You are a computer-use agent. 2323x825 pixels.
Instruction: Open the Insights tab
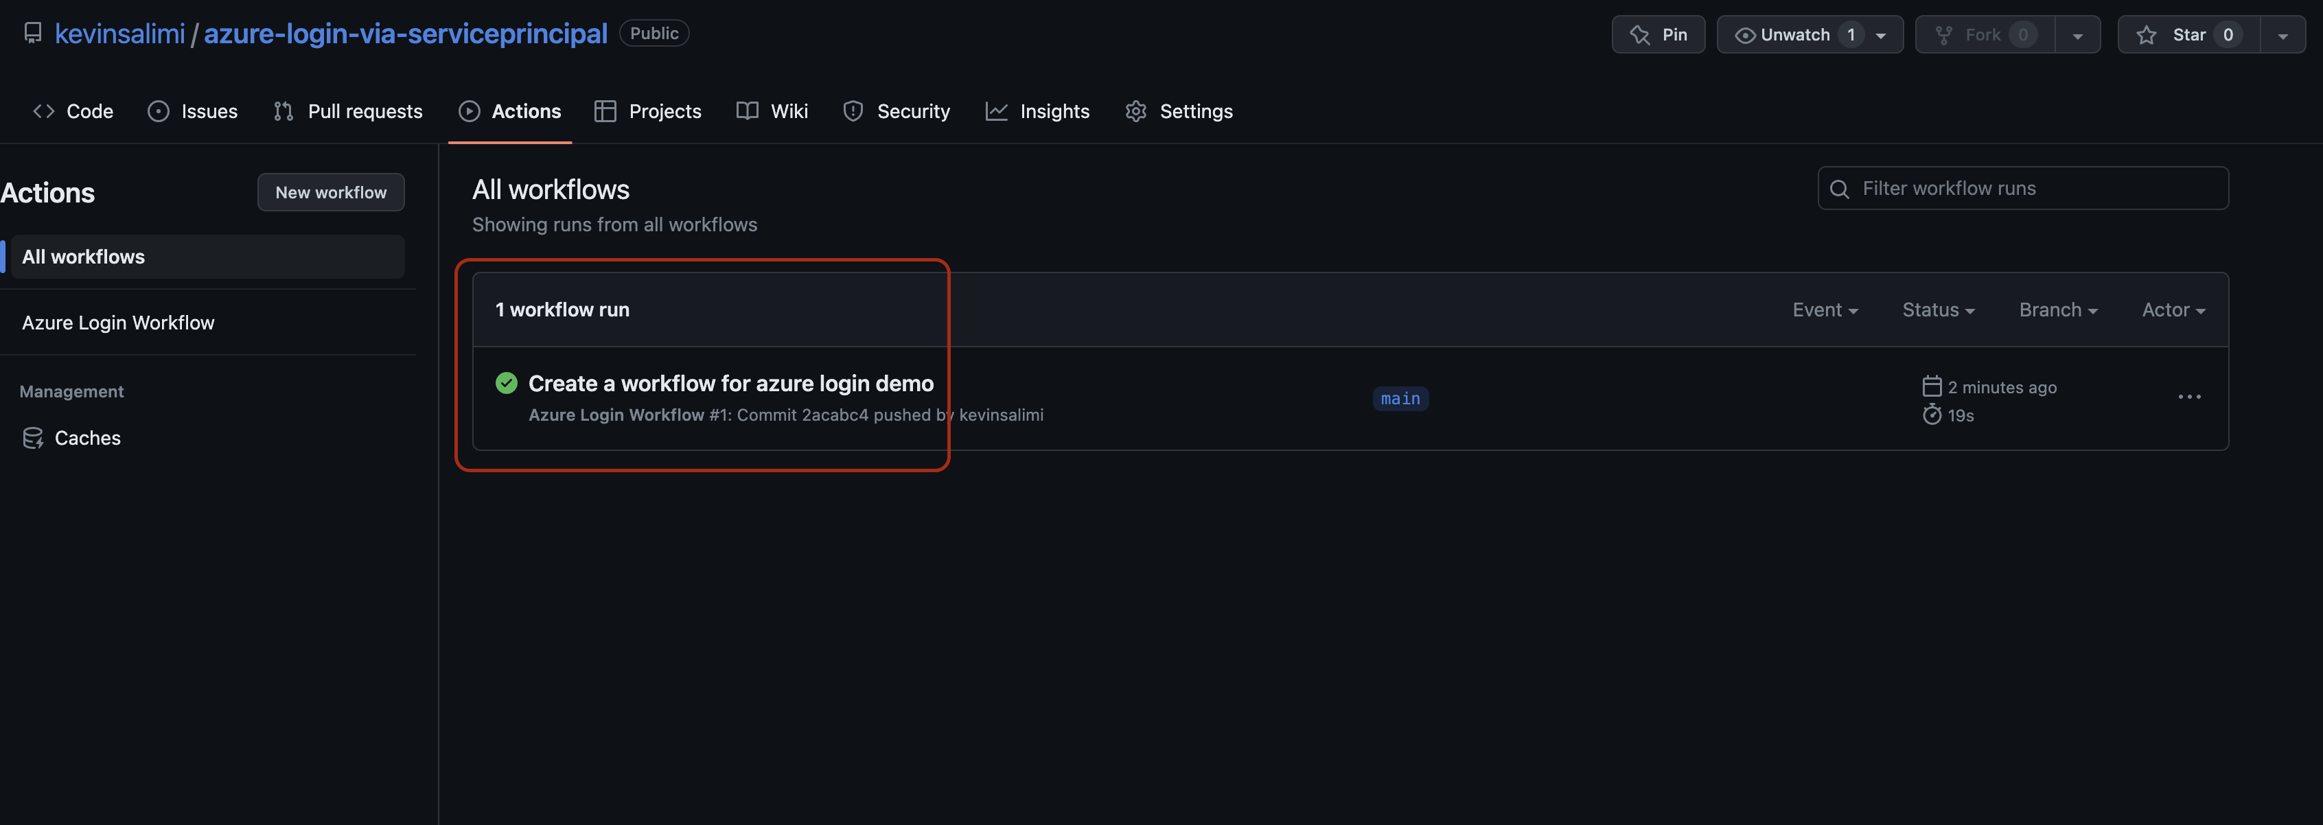point(1037,111)
